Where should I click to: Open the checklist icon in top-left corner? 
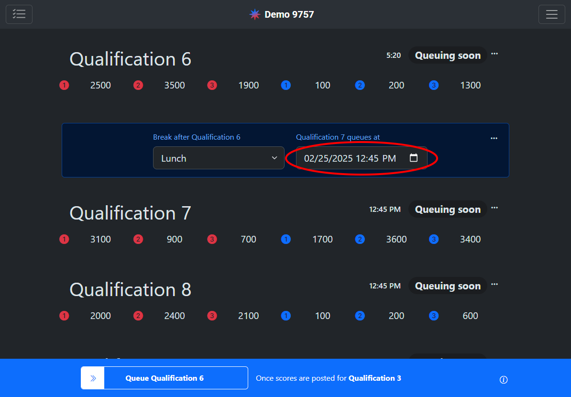point(19,14)
